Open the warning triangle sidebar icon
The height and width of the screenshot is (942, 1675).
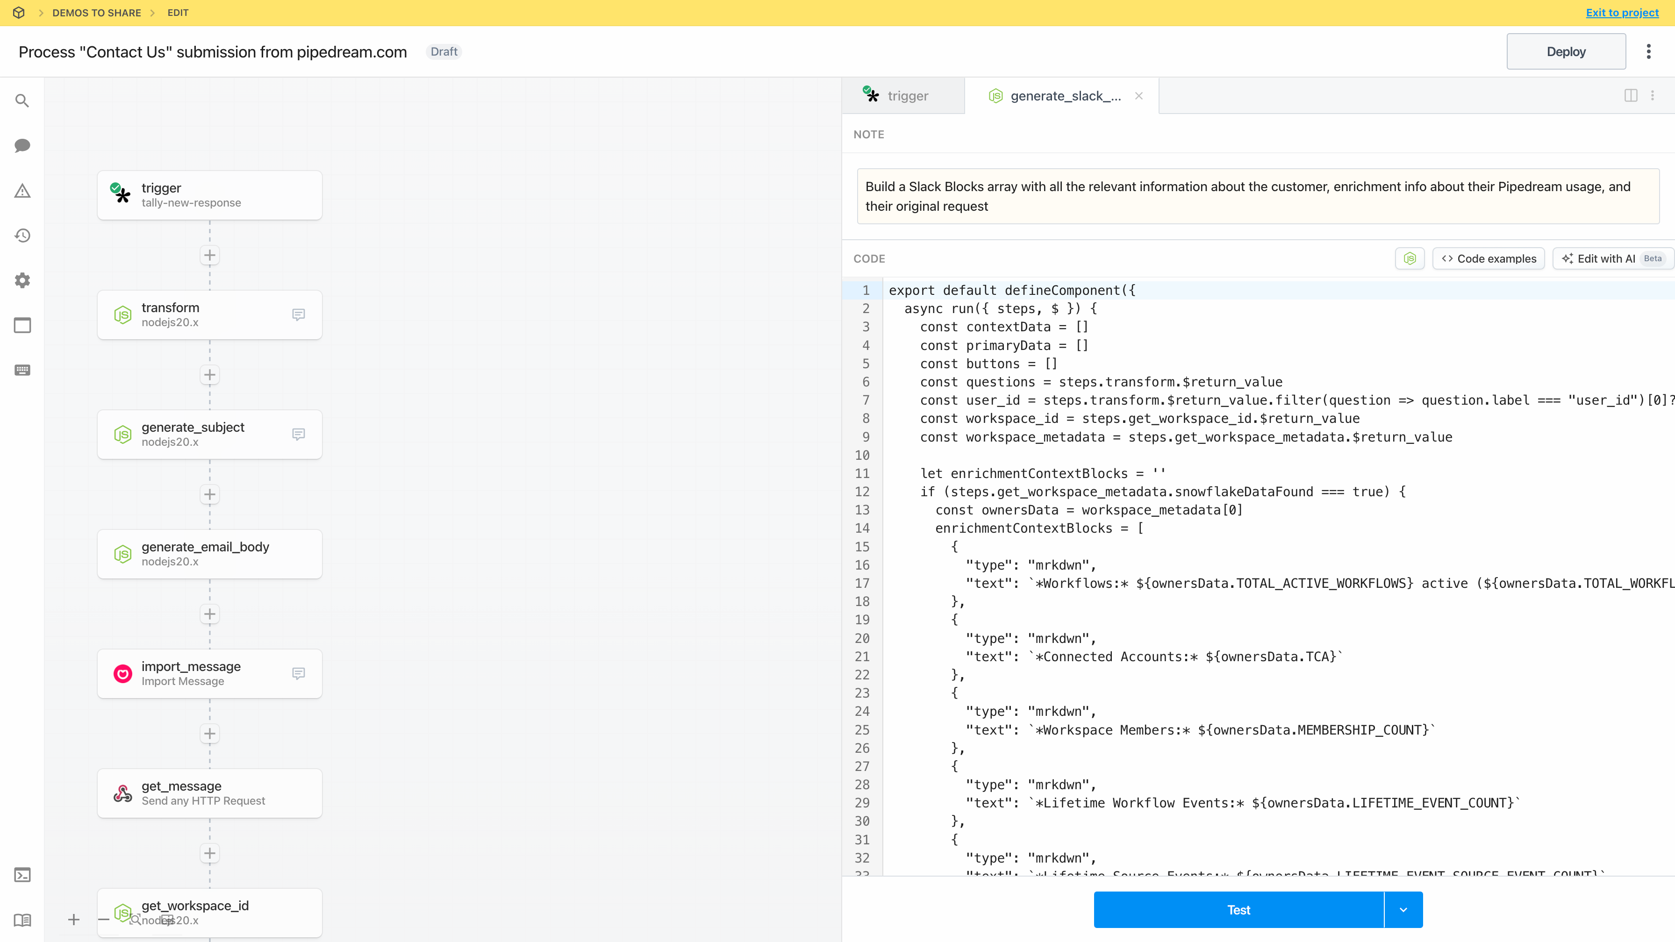tap(22, 191)
